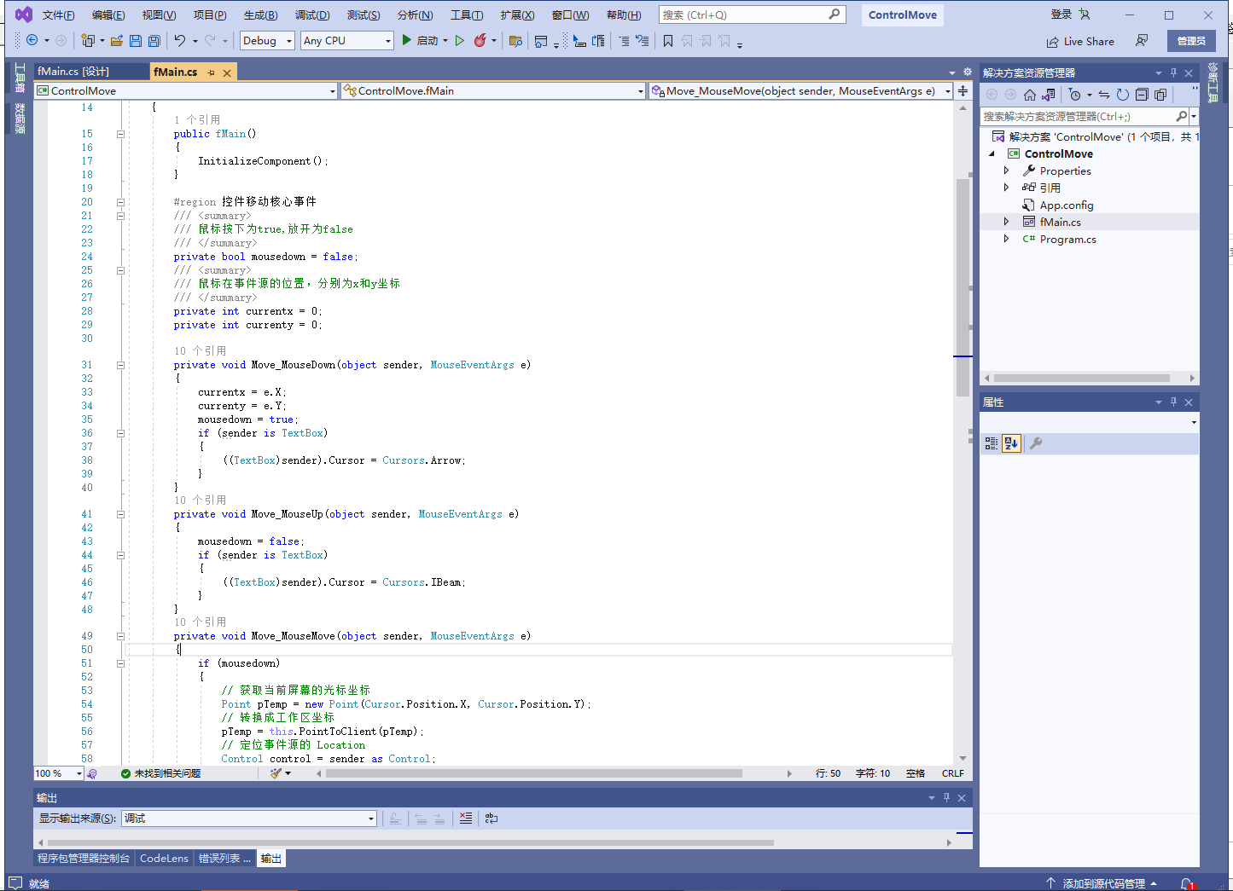This screenshot has width=1233, height=891.
Task: Toggle a bookmark with the bookmark icon
Action: [668, 40]
